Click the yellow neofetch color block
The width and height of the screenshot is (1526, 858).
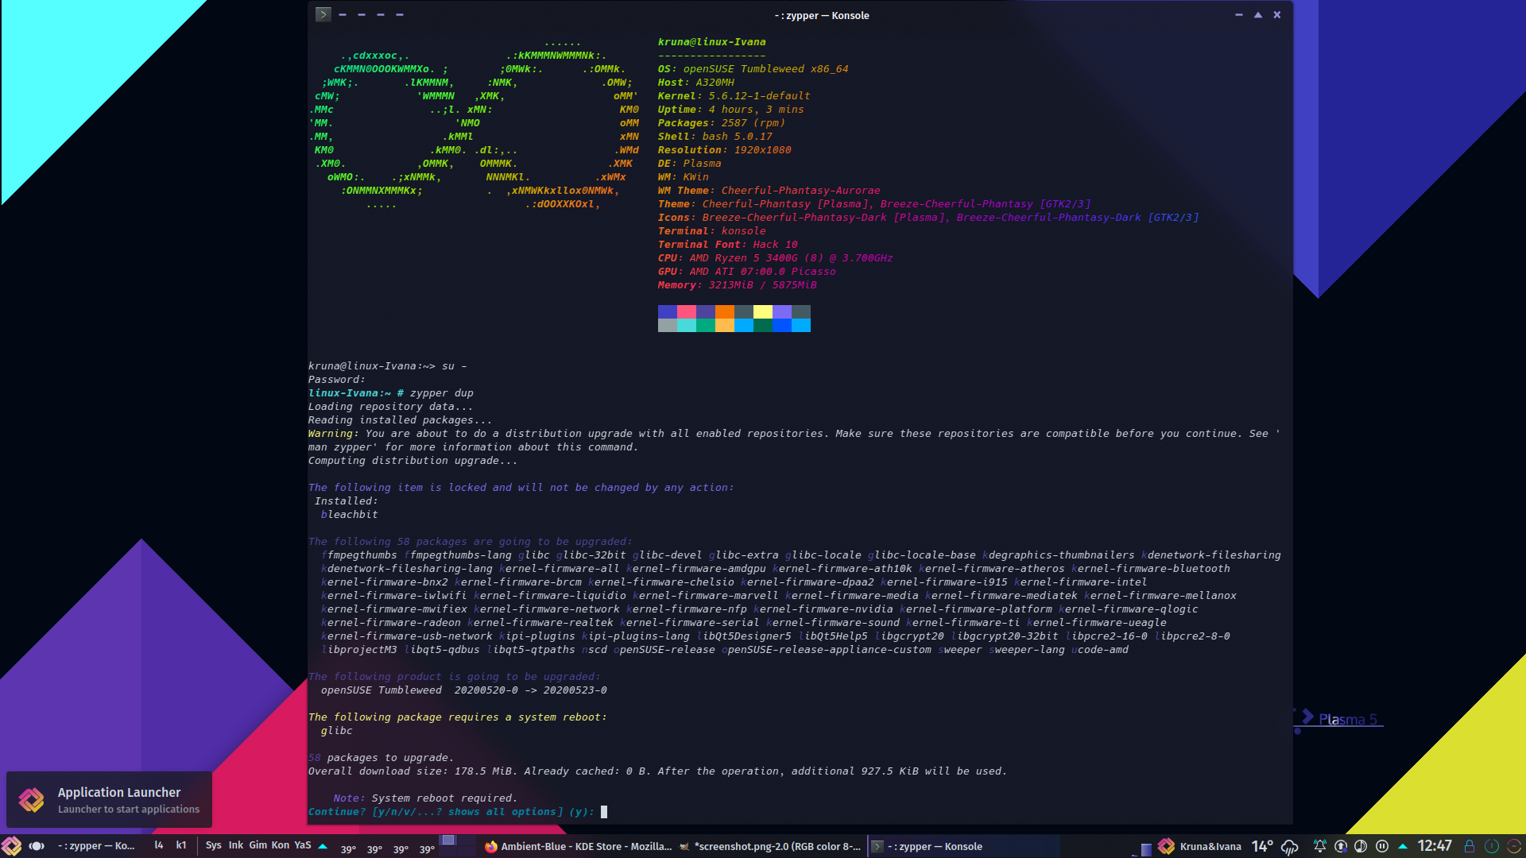pos(763,311)
